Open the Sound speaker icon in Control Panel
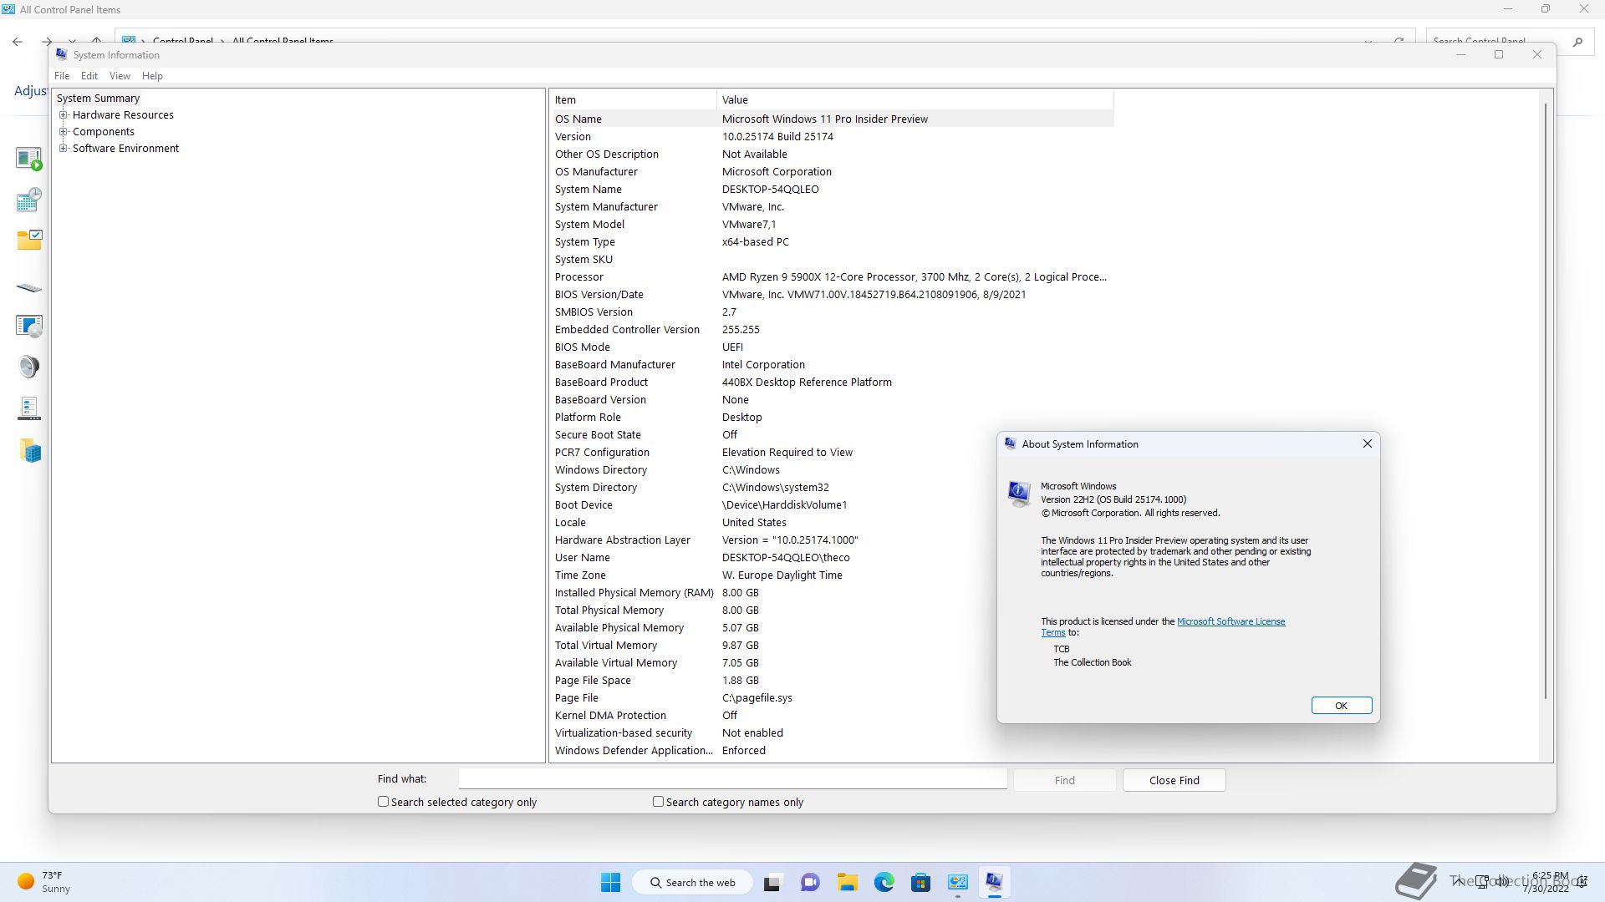Viewport: 1605px width, 902px height. coord(29,367)
